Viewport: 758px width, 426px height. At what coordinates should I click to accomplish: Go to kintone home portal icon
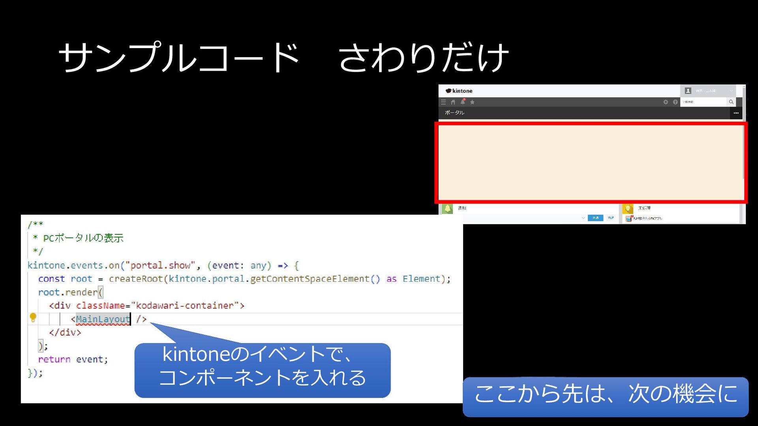click(453, 102)
